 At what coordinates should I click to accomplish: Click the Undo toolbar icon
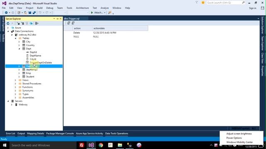(x=40, y=13)
